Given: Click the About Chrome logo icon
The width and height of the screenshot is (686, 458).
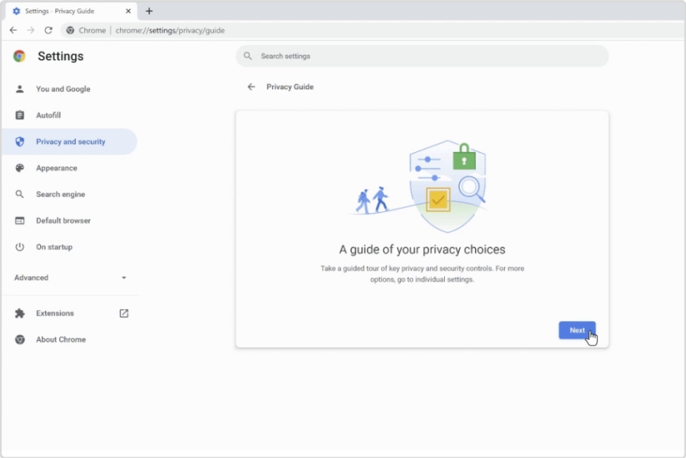Looking at the screenshot, I should click(20, 339).
